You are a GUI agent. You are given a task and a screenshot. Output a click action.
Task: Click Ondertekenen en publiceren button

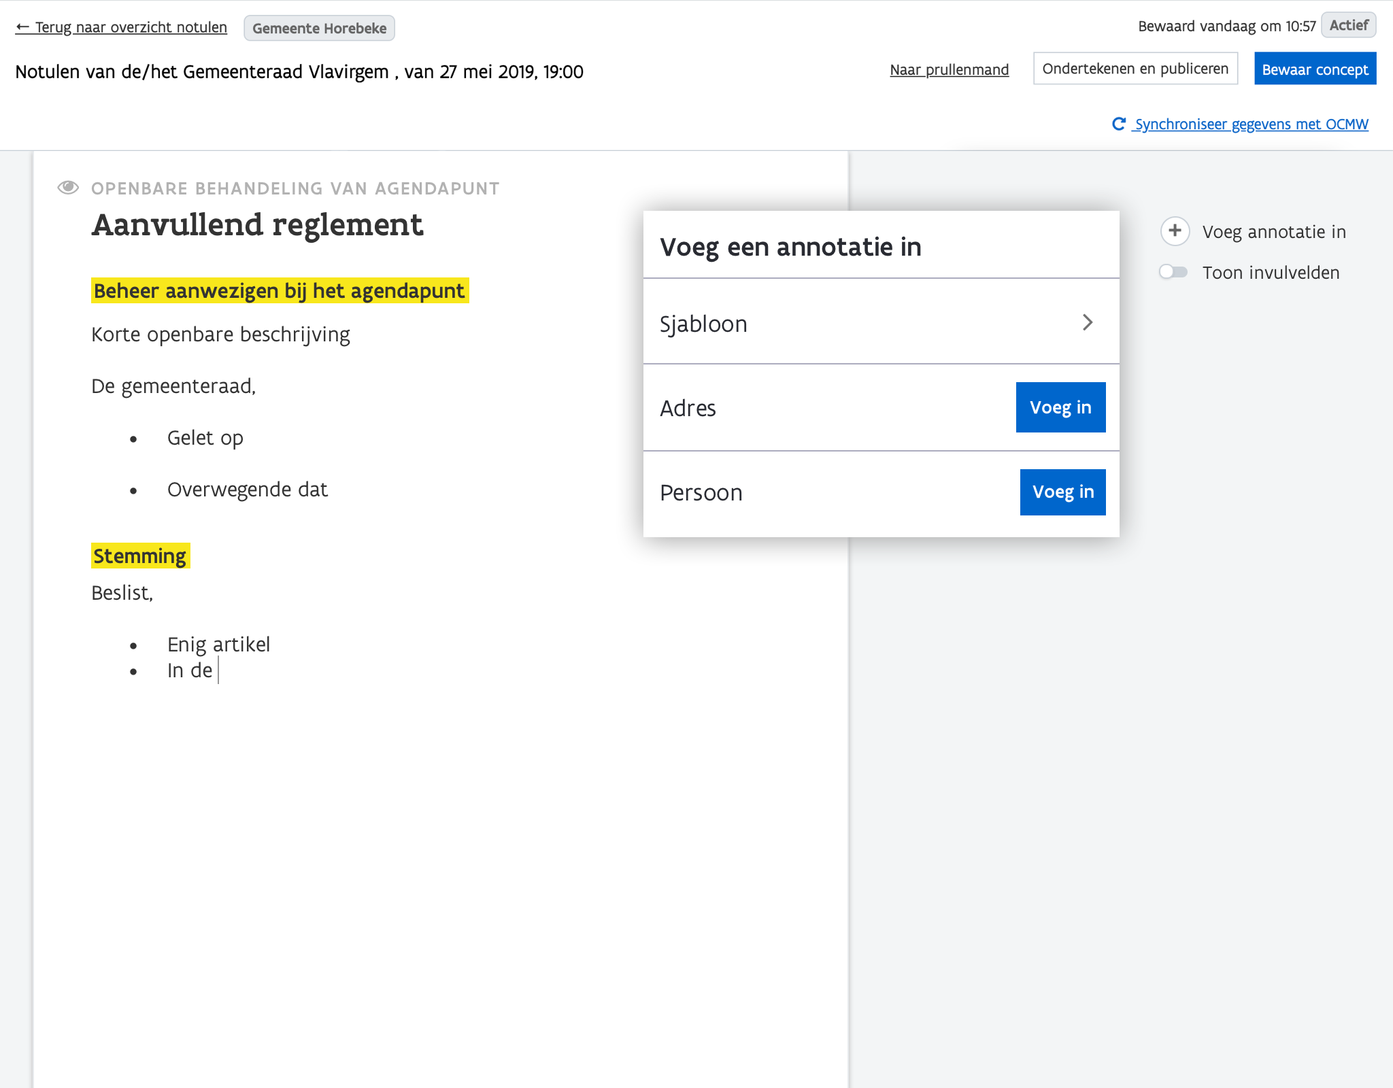(x=1135, y=69)
